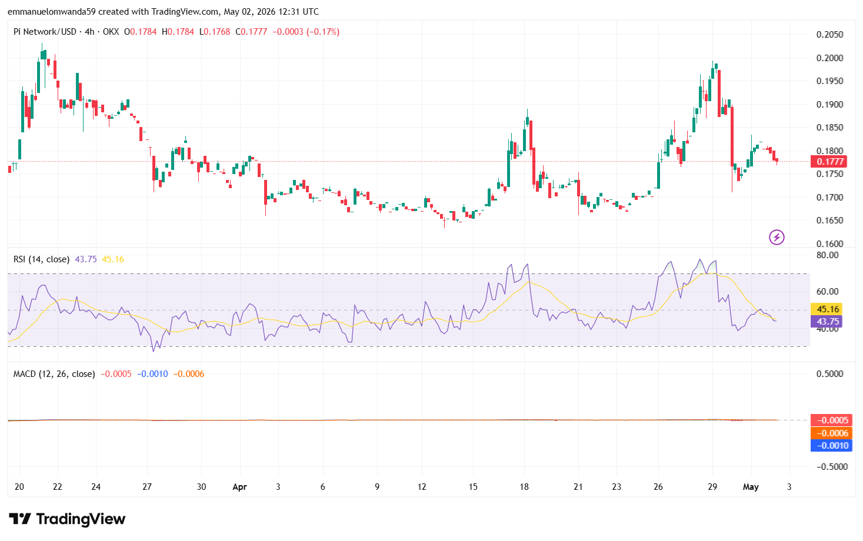Click the 0.1950 price axis label
The image size is (863, 541).
pos(829,81)
